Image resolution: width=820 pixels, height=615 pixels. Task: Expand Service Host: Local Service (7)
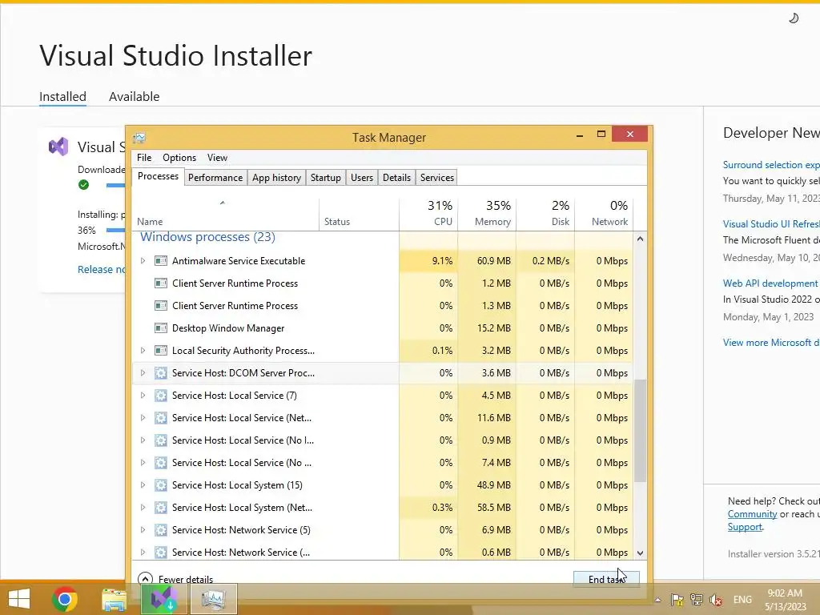click(143, 396)
